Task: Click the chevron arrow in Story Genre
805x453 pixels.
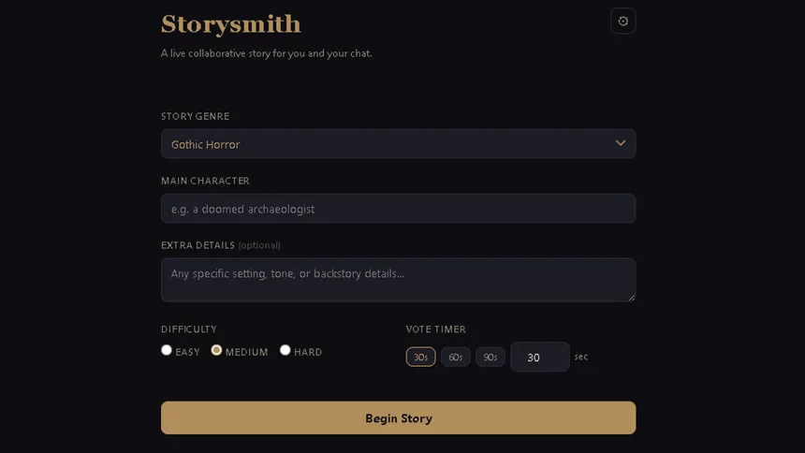Action: pyautogui.click(x=621, y=143)
